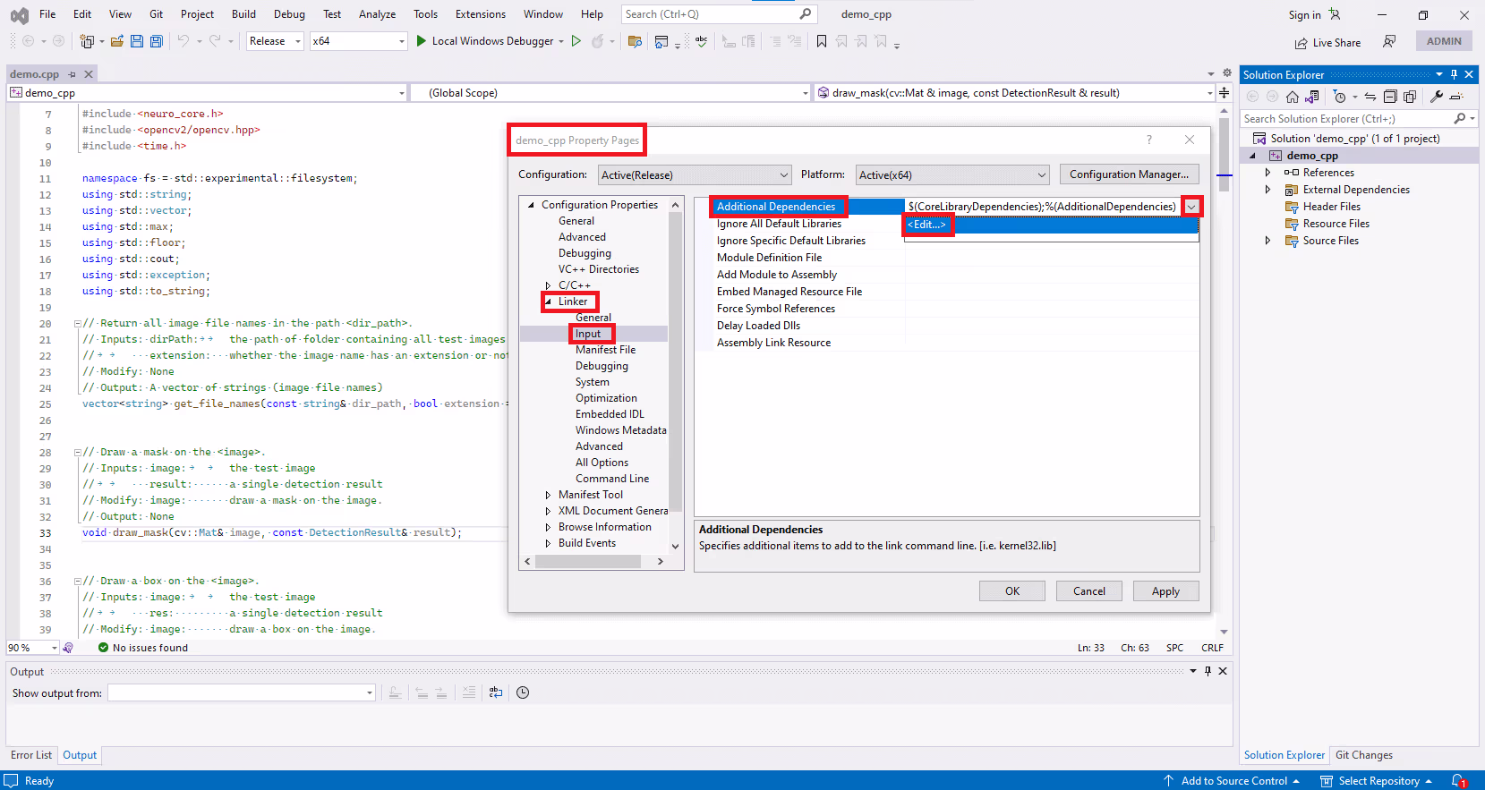Open the Extensions menu

(x=481, y=14)
